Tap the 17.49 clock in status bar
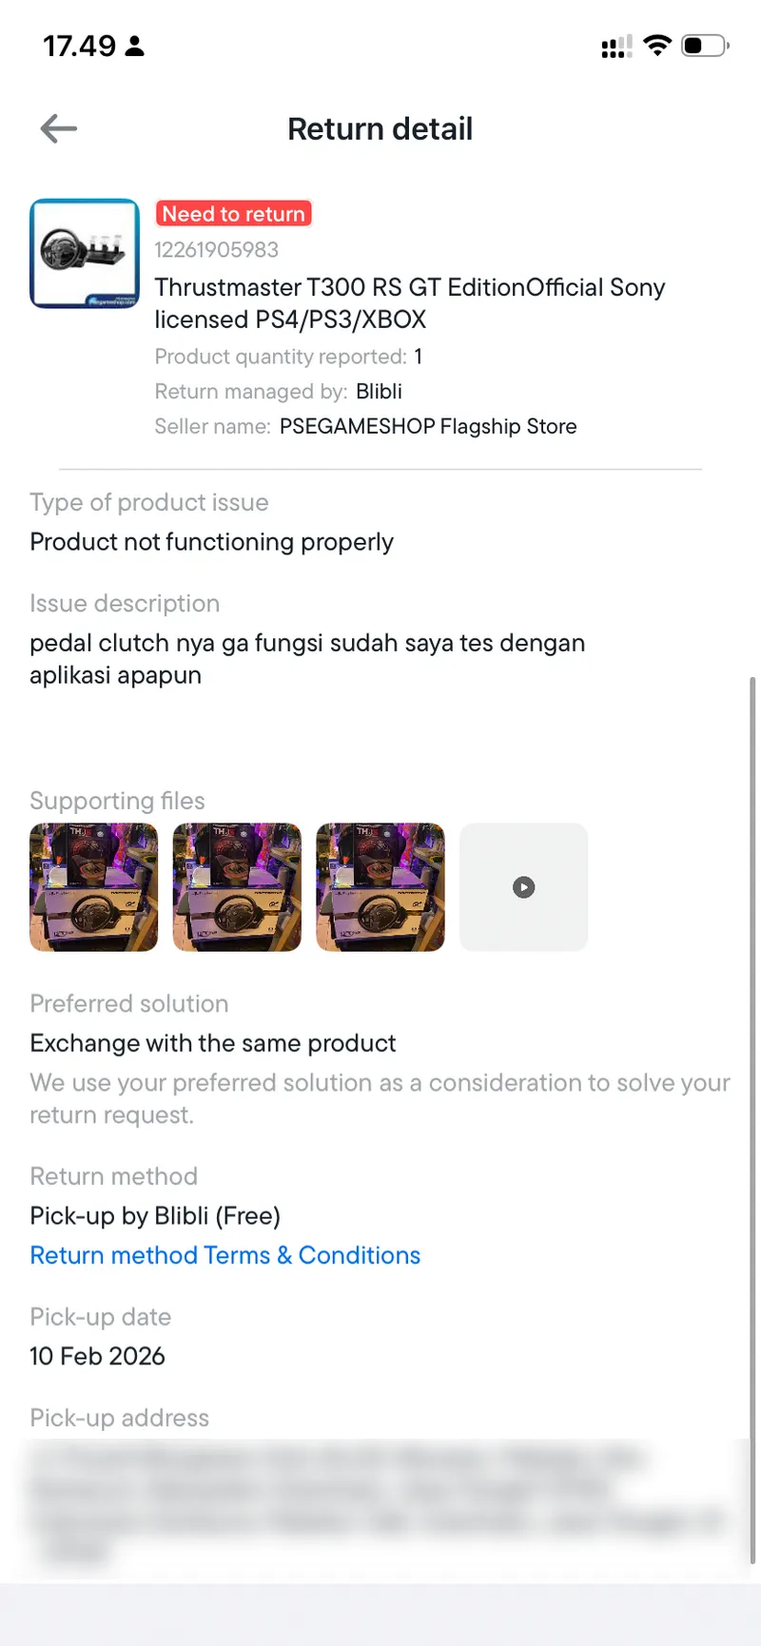761x1646 pixels. 79,46
